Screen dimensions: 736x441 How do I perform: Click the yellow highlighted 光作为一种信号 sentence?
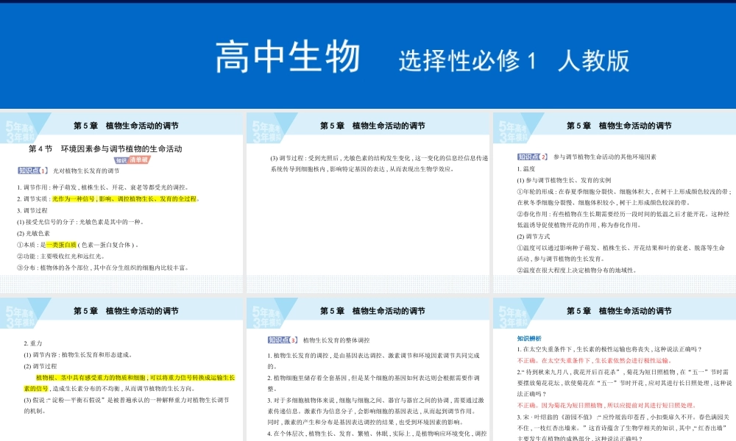[124, 198]
